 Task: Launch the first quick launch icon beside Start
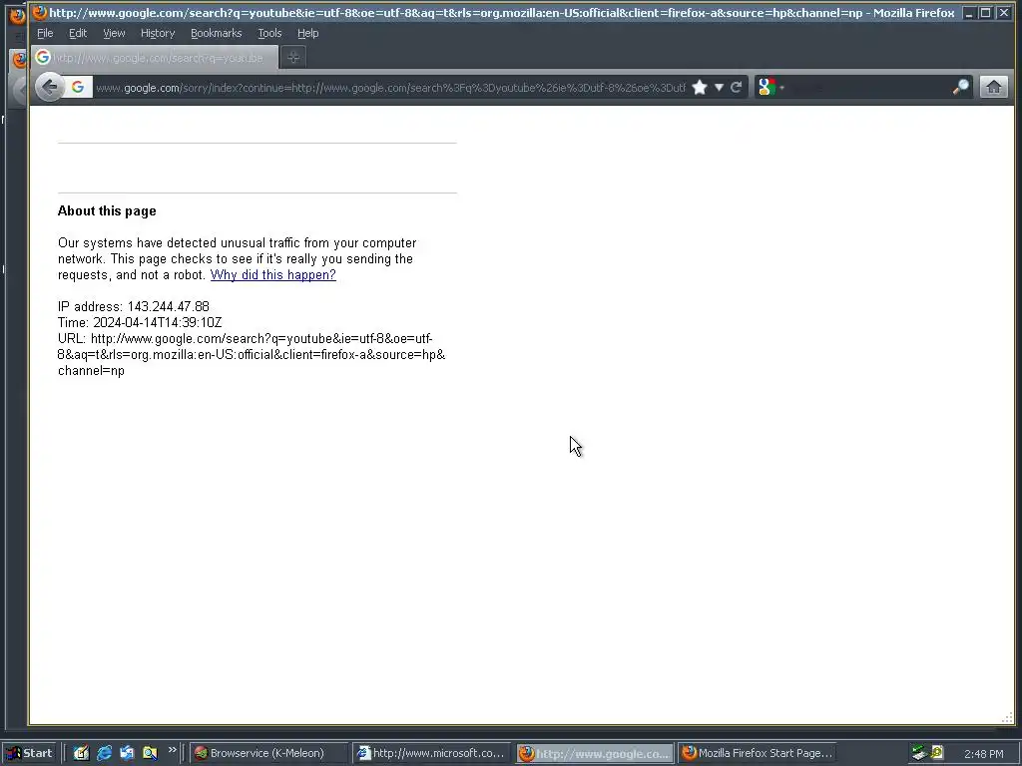pyautogui.click(x=81, y=753)
